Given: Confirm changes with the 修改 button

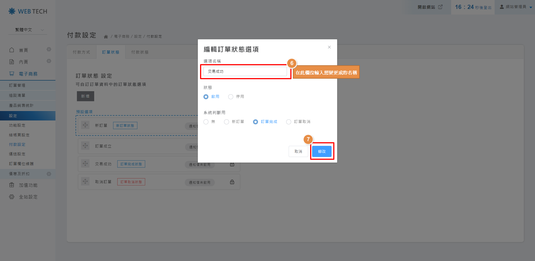Looking at the screenshot, I should pyautogui.click(x=322, y=151).
